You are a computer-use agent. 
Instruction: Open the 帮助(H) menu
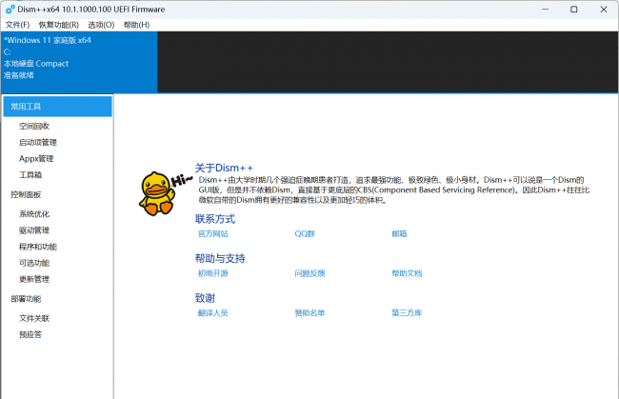pyautogui.click(x=136, y=25)
